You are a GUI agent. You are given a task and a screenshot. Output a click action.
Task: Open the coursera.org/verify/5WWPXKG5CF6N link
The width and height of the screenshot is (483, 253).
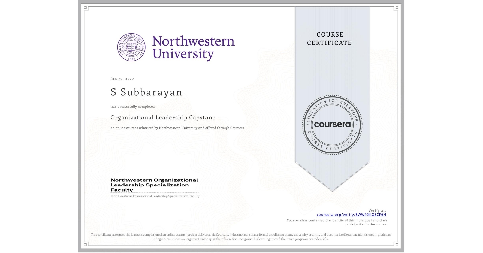[352, 215]
